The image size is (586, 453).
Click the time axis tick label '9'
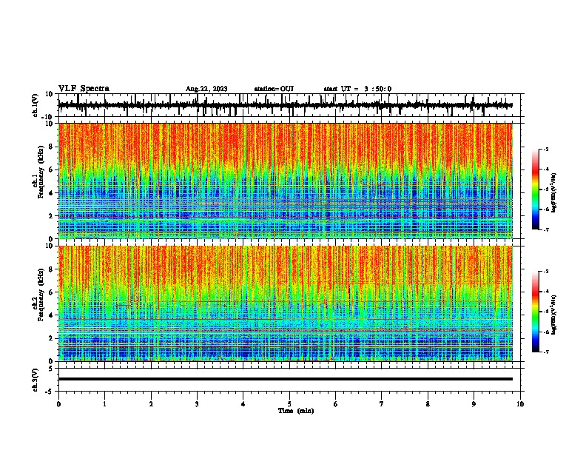pos(474,404)
